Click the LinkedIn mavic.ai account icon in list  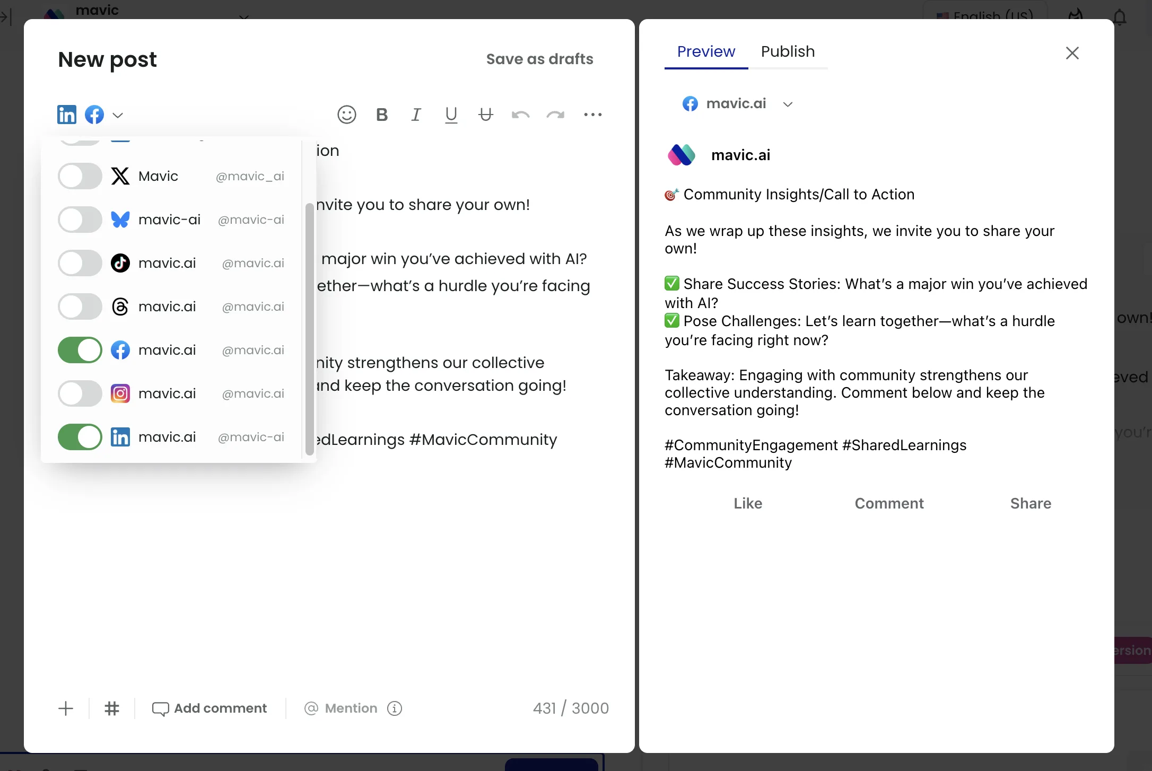(120, 437)
